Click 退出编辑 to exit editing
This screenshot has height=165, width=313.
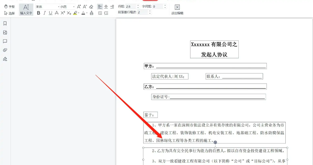coord(177,9)
